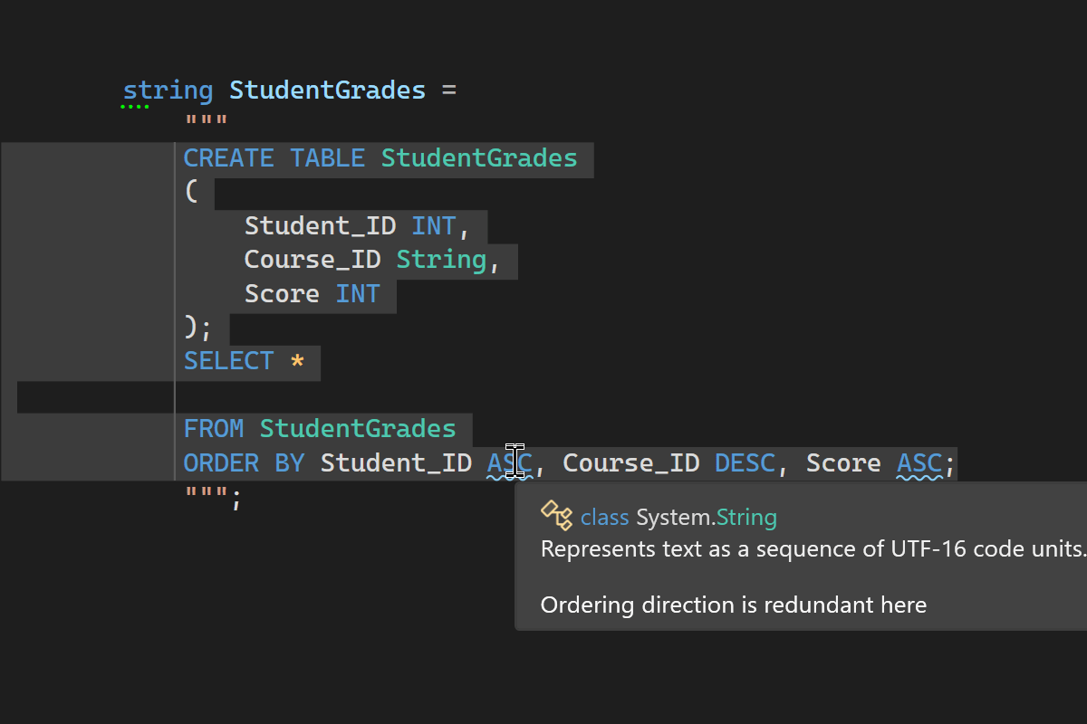Click the SELECT keyword

point(229,361)
